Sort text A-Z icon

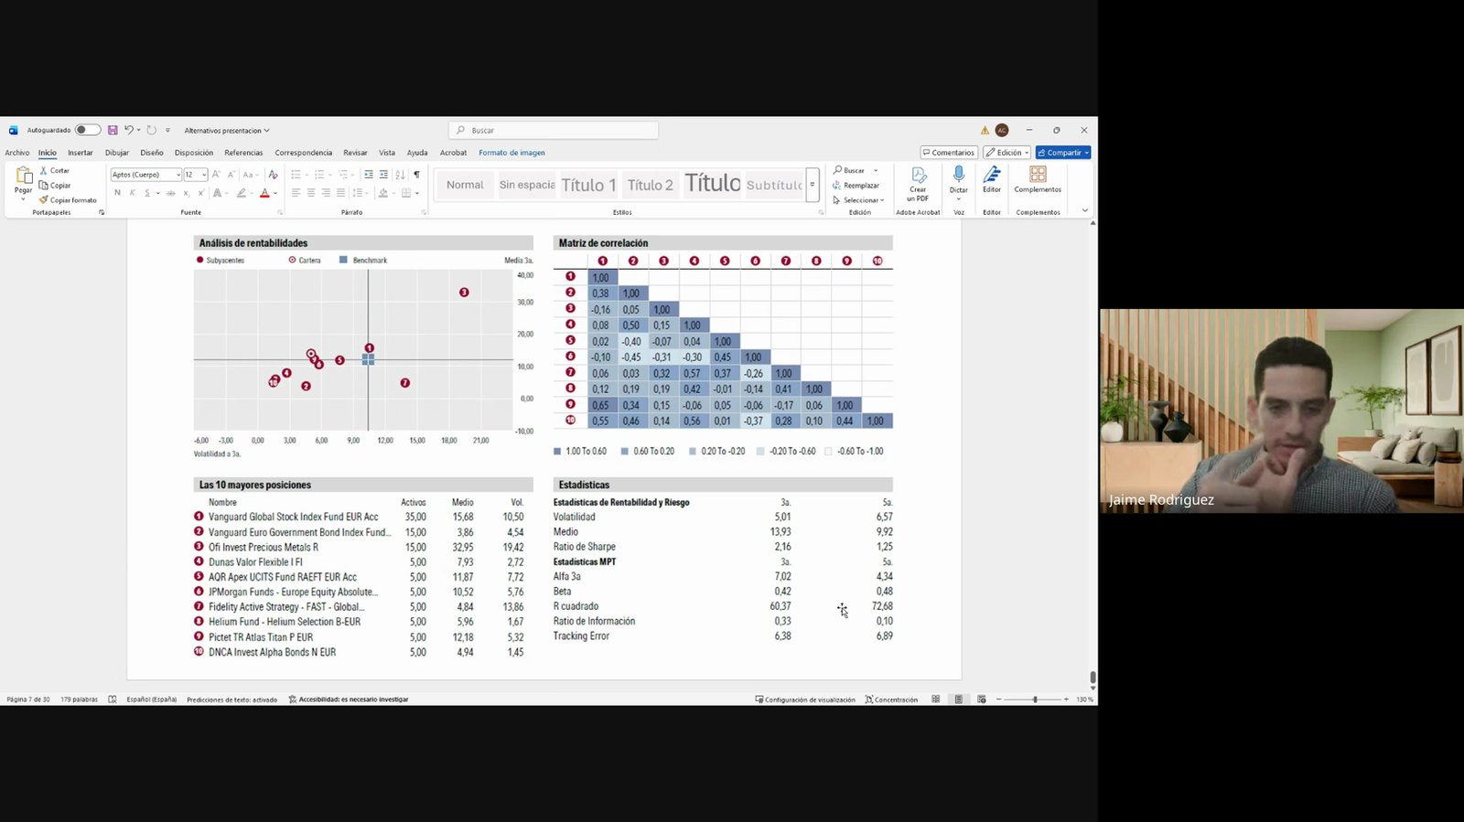pos(400,175)
